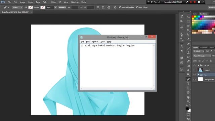Select the Horizontal Type tool
The image size is (215, 121).
188,84
